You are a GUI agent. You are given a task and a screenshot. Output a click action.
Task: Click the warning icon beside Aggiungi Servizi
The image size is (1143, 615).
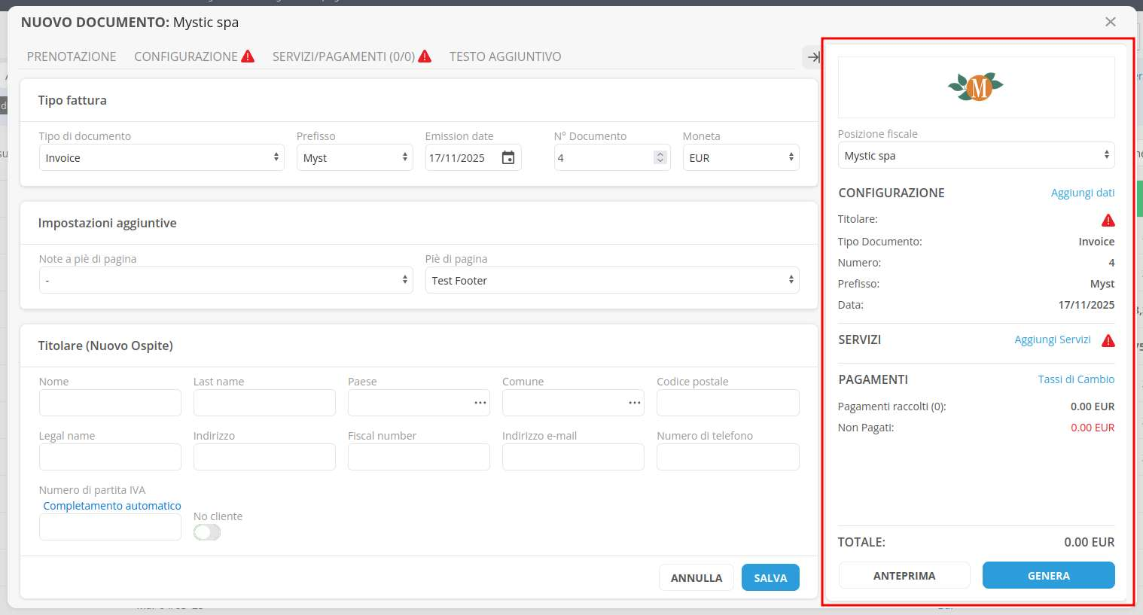(1108, 340)
